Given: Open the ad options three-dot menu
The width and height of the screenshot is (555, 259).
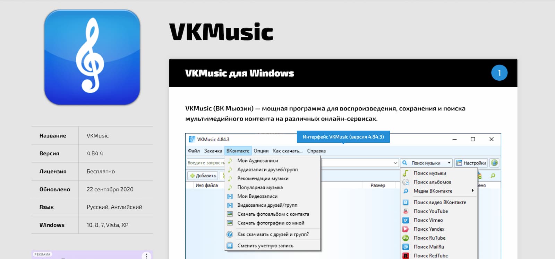Looking at the screenshot, I should pos(146,256).
